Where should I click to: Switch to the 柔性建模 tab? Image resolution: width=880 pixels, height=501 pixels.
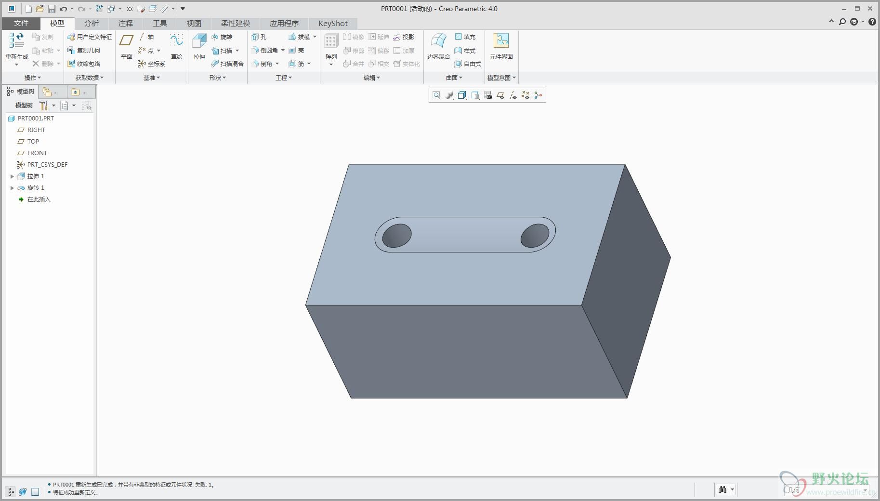236,23
